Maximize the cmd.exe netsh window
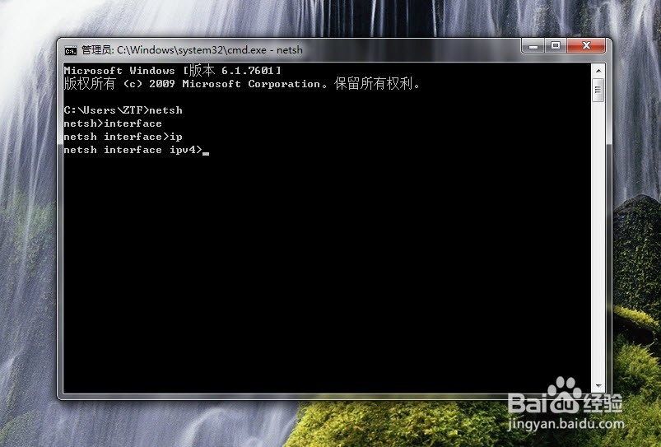 point(556,45)
